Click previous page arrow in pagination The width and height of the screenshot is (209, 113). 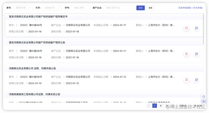[148, 106]
